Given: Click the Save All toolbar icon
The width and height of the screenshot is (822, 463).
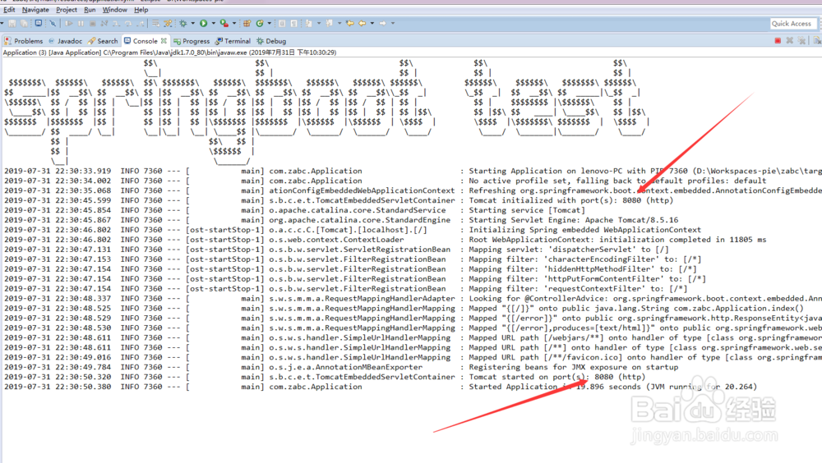Looking at the screenshot, I should (x=24, y=24).
